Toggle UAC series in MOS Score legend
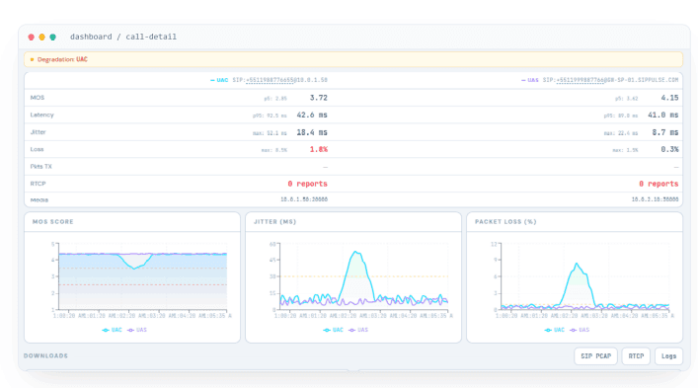Viewport: 698px width, 388px height. [113, 330]
